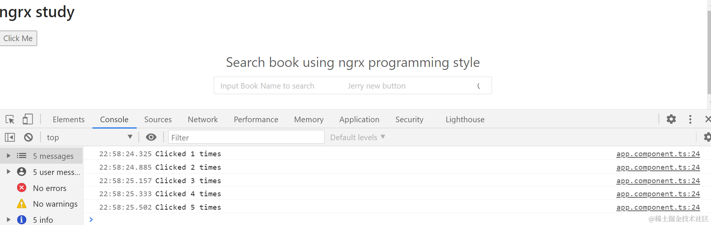Open console settings gear at right edge
711x225 pixels.
(707, 137)
